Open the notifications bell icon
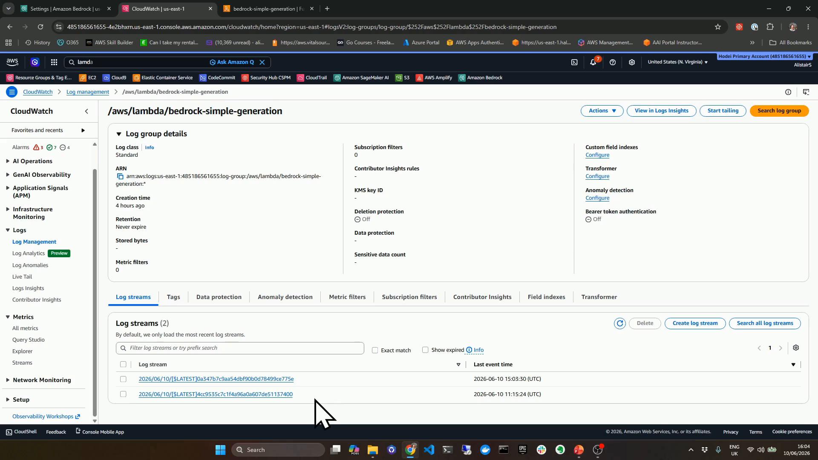818x460 pixels. pyautogui.click(x=593, y=62)
